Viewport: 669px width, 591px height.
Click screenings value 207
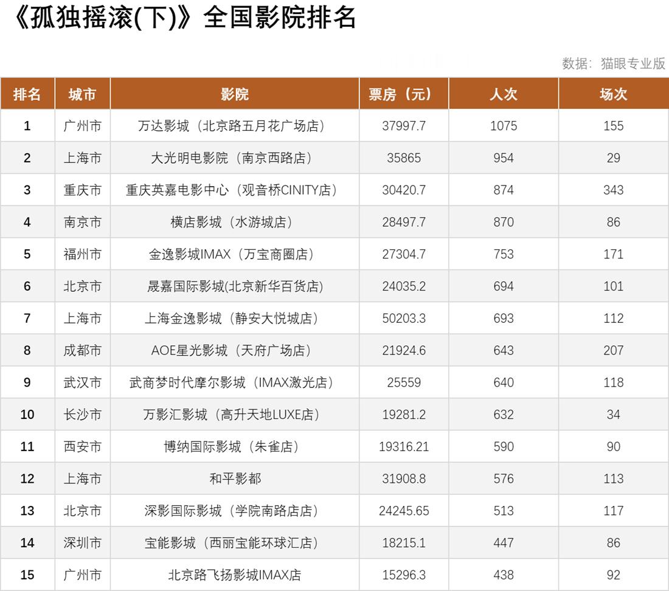click(614, 350)
